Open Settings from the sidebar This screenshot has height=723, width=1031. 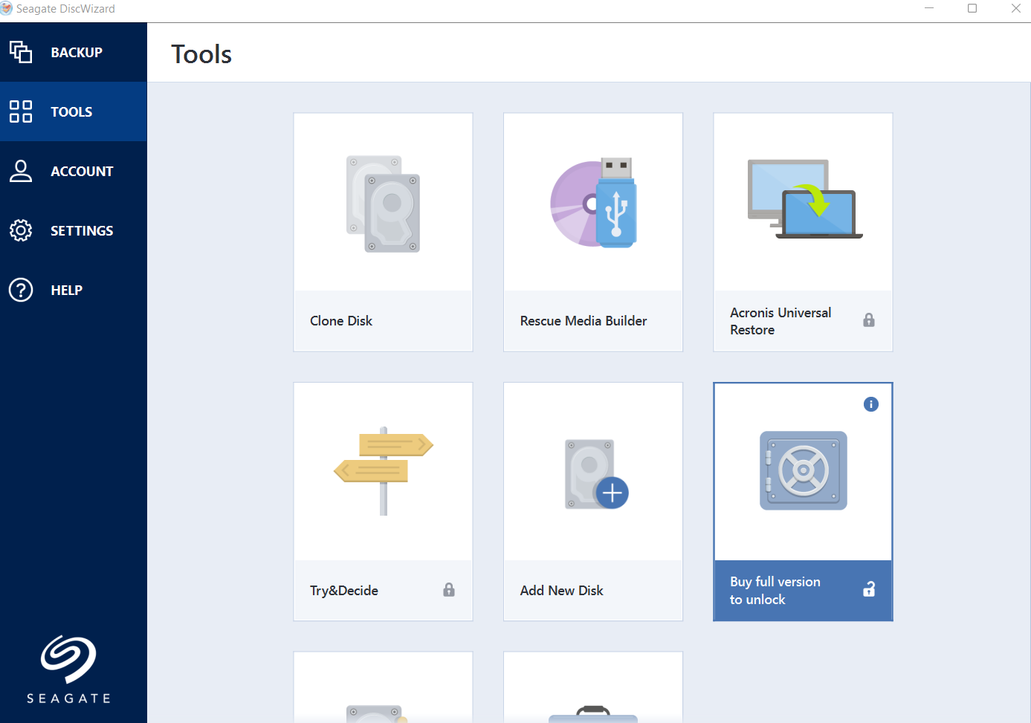[x=74, y=230]
